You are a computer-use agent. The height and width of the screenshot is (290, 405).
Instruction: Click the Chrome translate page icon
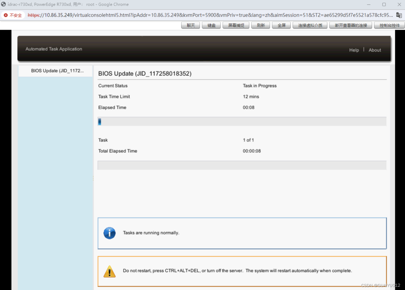coord(399,15)
